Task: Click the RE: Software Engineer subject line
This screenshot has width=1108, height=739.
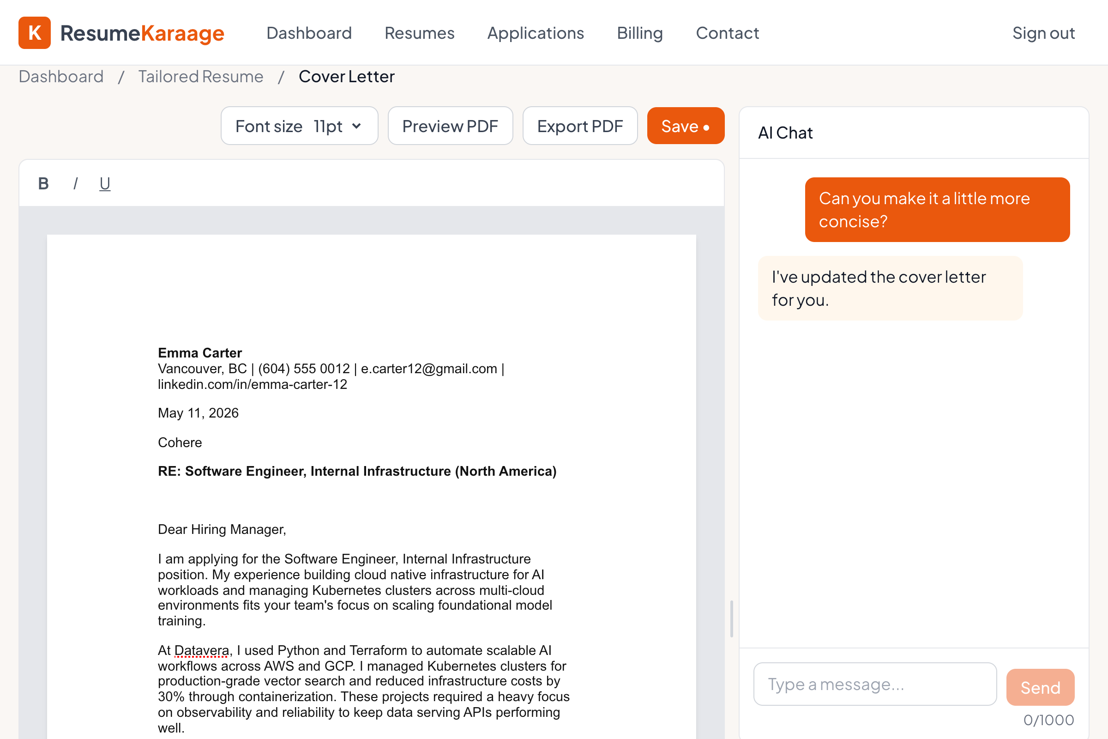Action: pyautogui.click(x=357, y=471)
